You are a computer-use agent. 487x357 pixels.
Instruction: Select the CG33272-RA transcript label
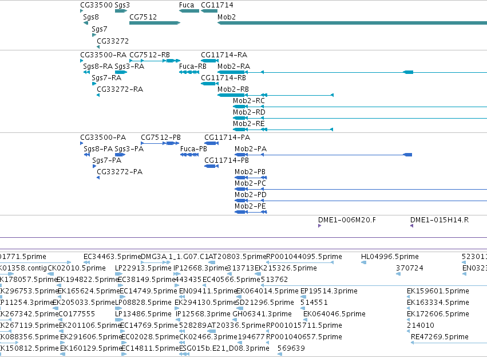[120, 89]
